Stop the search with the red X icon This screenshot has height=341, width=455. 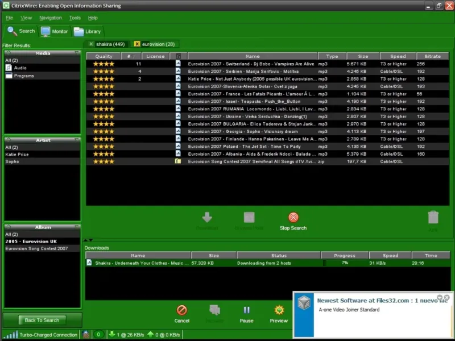(x=293, y=217)
